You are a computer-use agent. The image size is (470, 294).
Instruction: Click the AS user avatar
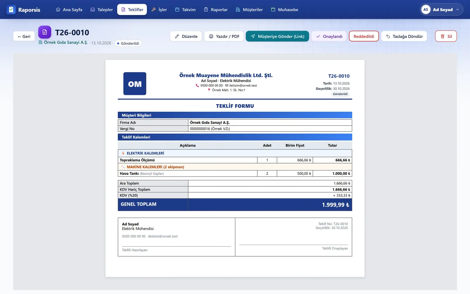click(426, 9)
